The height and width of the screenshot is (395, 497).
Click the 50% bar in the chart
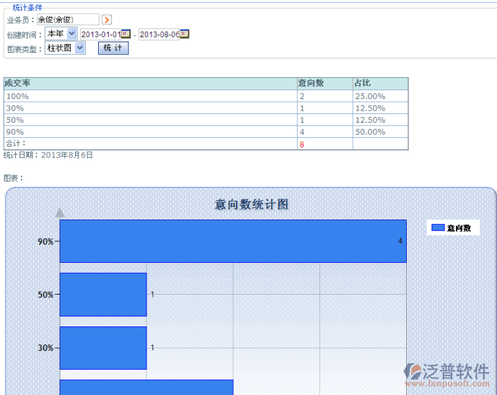tap(103, 295)
